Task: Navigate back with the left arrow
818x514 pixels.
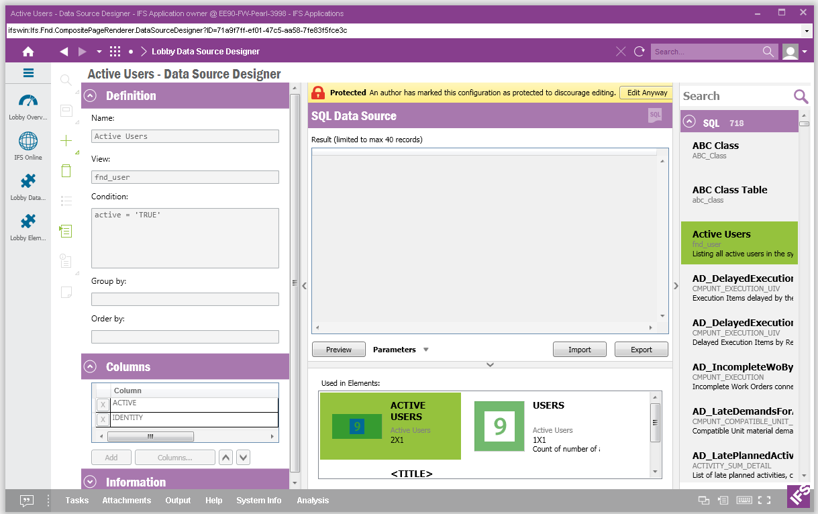Action: (x=64, y=52)
